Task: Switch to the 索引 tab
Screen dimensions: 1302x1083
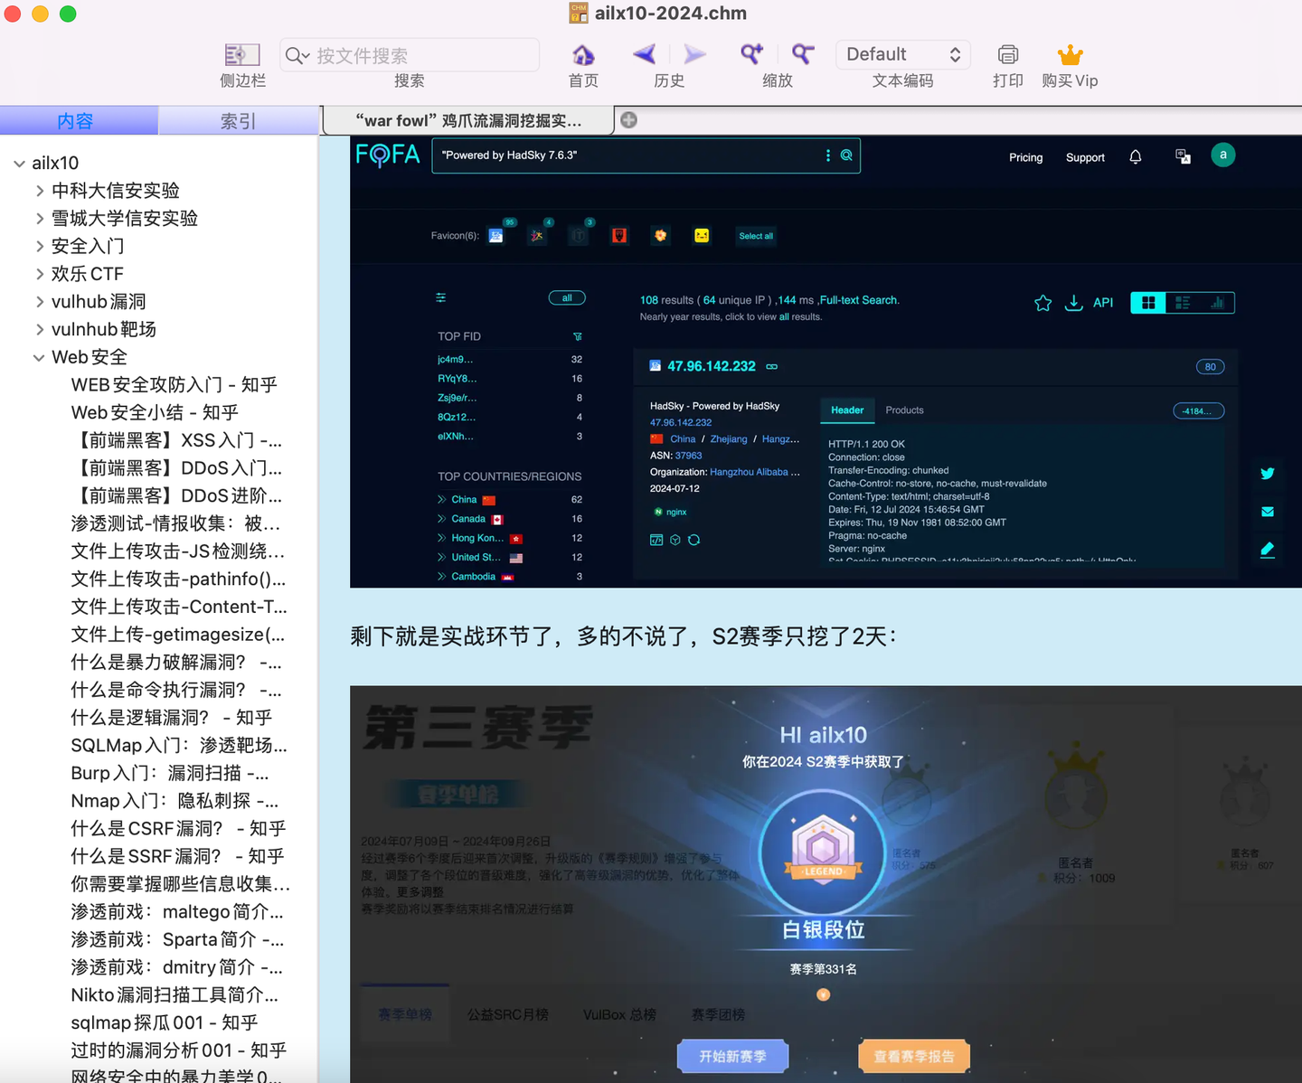Action: click(x=238, y=120)
